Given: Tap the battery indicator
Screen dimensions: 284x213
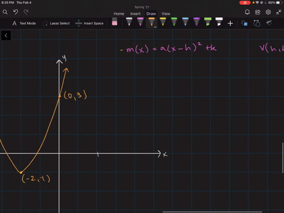Looking at the screenshot, I should [279, 2].
